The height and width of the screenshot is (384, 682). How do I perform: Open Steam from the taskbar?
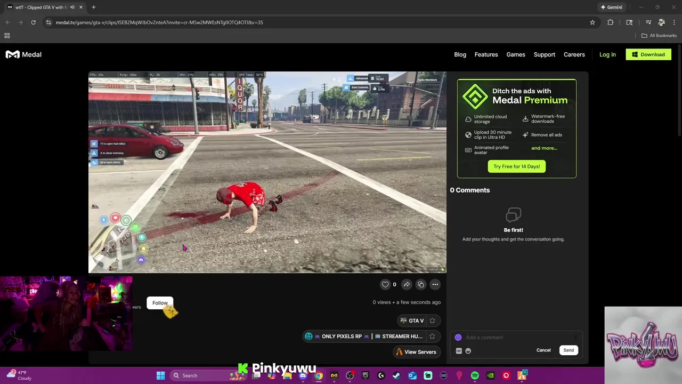point(396,375)
